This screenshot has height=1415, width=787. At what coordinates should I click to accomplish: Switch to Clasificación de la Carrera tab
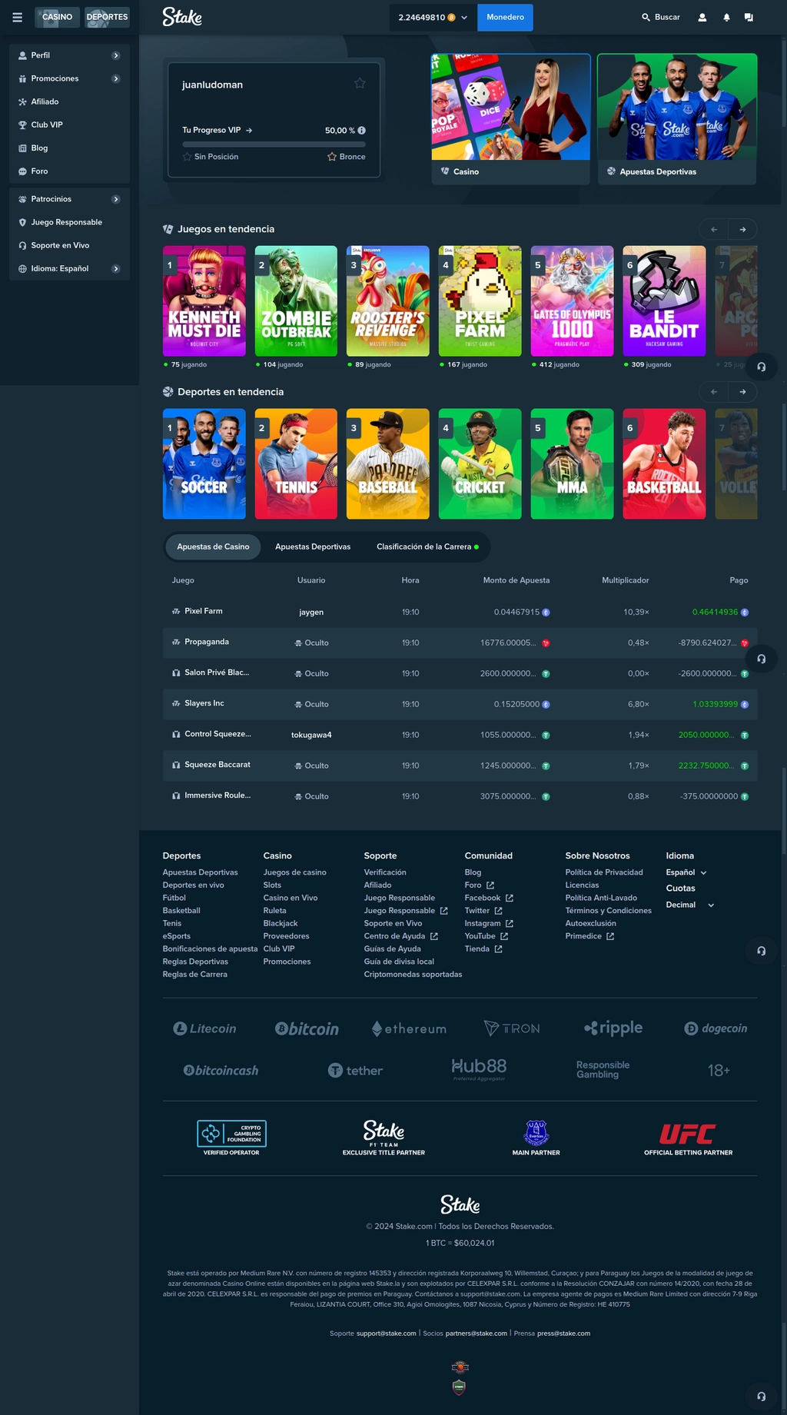pos(427,546)
